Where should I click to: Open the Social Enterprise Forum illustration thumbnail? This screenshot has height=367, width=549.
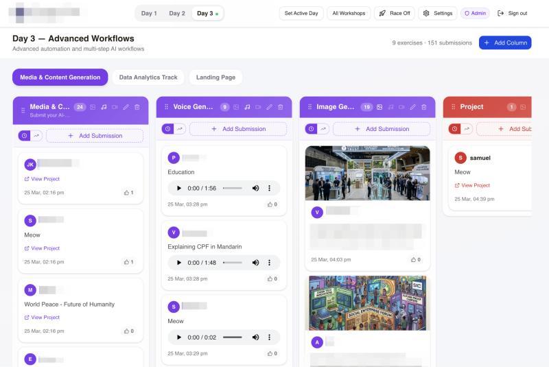tap(368, 303)
